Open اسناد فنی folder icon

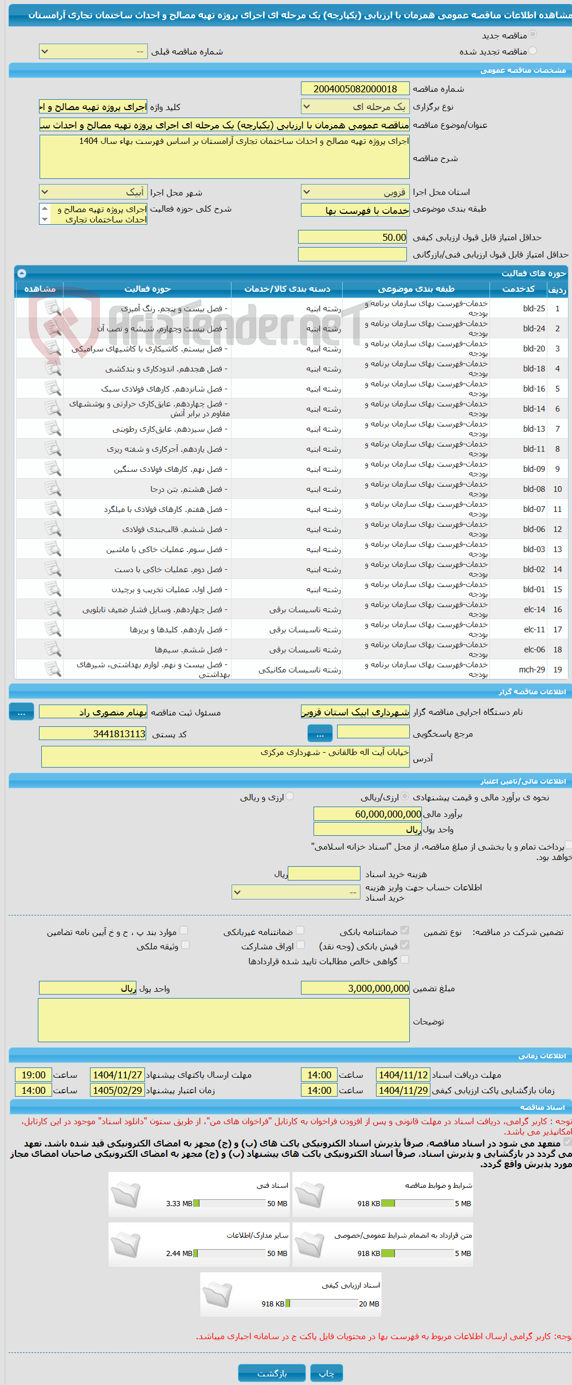click(126, 1195)
